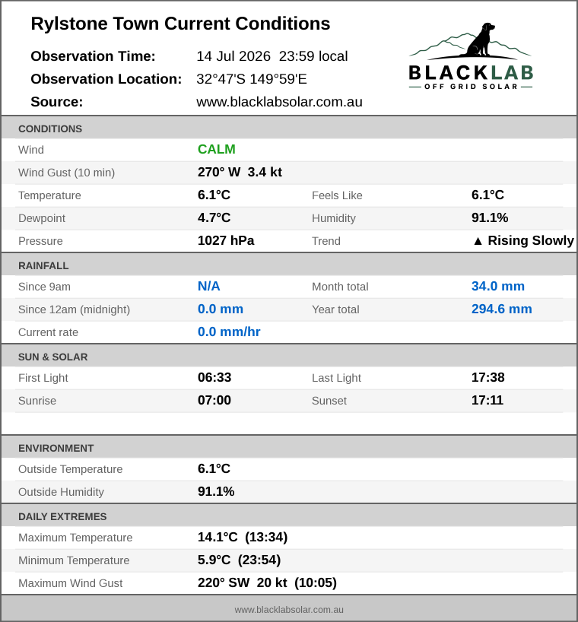Select the First Light time 06:33
Image resolution: width=578 pixels, height=622 pixels.
214,377
